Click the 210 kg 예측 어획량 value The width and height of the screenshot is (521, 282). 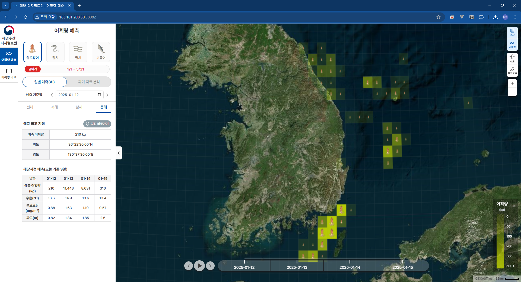80,134
